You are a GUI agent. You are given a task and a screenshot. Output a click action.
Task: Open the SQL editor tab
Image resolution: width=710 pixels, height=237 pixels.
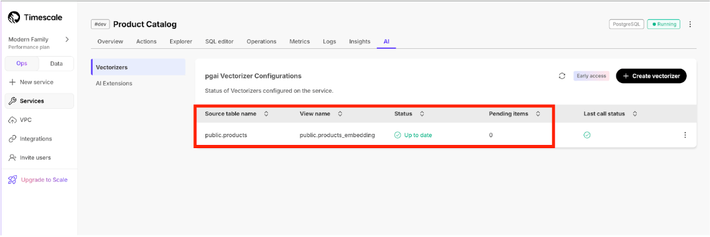point(219,42)
